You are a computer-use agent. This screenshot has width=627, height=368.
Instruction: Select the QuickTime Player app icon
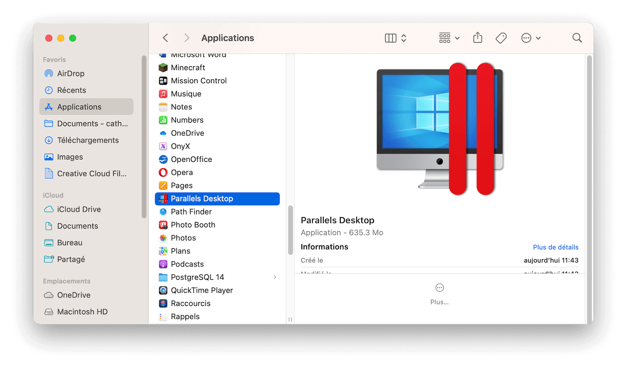tap(163, 290)
